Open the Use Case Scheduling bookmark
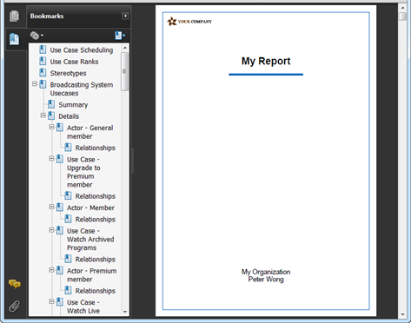 tap(82, 50)
